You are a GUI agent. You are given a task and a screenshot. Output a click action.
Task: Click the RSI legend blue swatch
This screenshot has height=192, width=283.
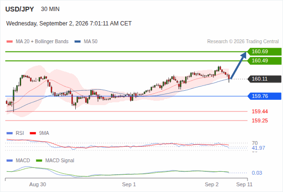[10, 133]
